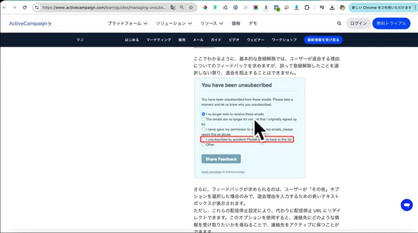This screenshot has height=233, width=418.
Task: Open the Chrome extensions puzzle icon
Action: click(x=307, y=7)
